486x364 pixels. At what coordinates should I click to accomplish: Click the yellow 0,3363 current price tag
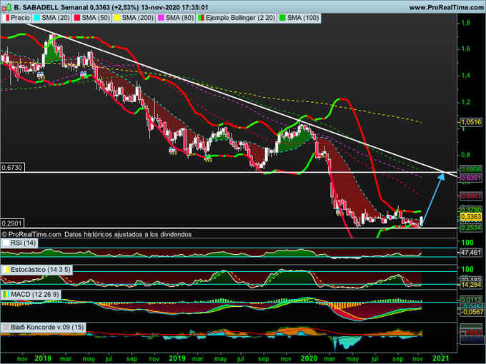pos(471,217)
